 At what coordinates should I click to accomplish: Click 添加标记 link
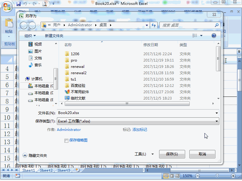pos(140,130)
